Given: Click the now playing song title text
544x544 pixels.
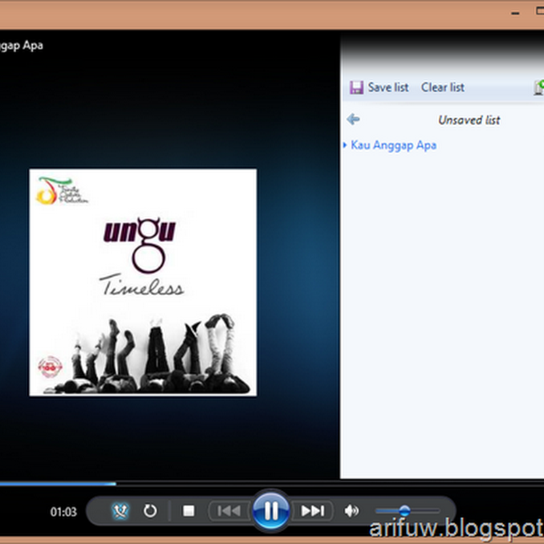Looking at the screenshot, I should click(x=22, y=46).
